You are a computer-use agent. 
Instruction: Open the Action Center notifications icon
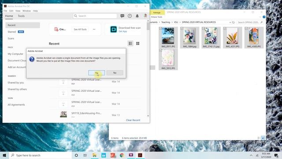tap(276, 155)
